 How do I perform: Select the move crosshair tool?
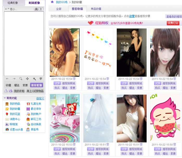tap(27, 79)
